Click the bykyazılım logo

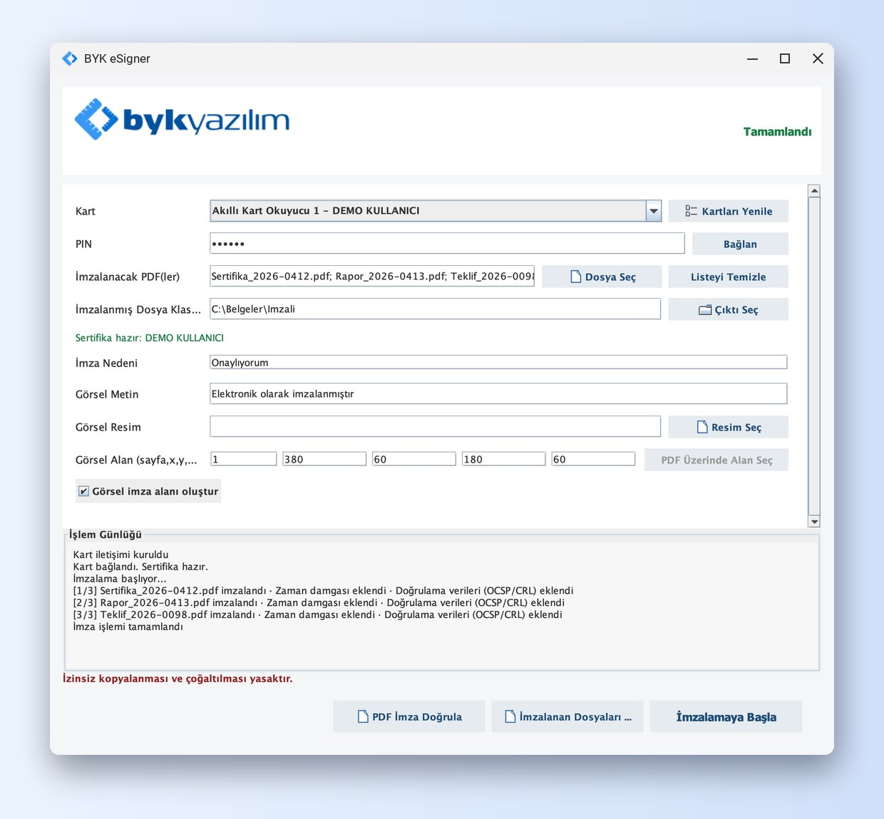tap(182, 119)
